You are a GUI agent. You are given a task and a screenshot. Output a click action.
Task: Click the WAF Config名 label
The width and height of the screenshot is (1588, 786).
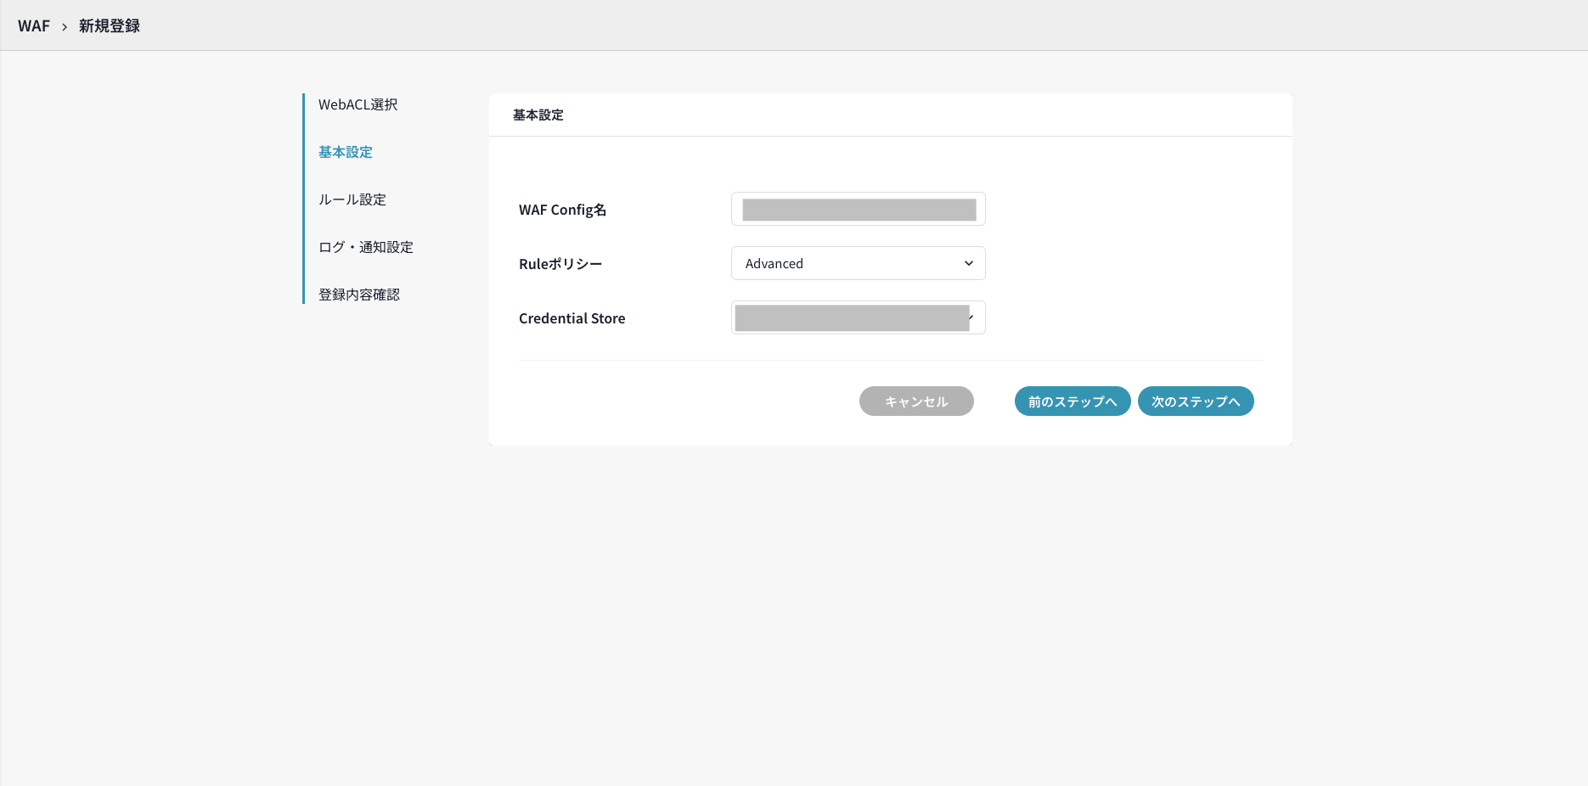point(562,210)
